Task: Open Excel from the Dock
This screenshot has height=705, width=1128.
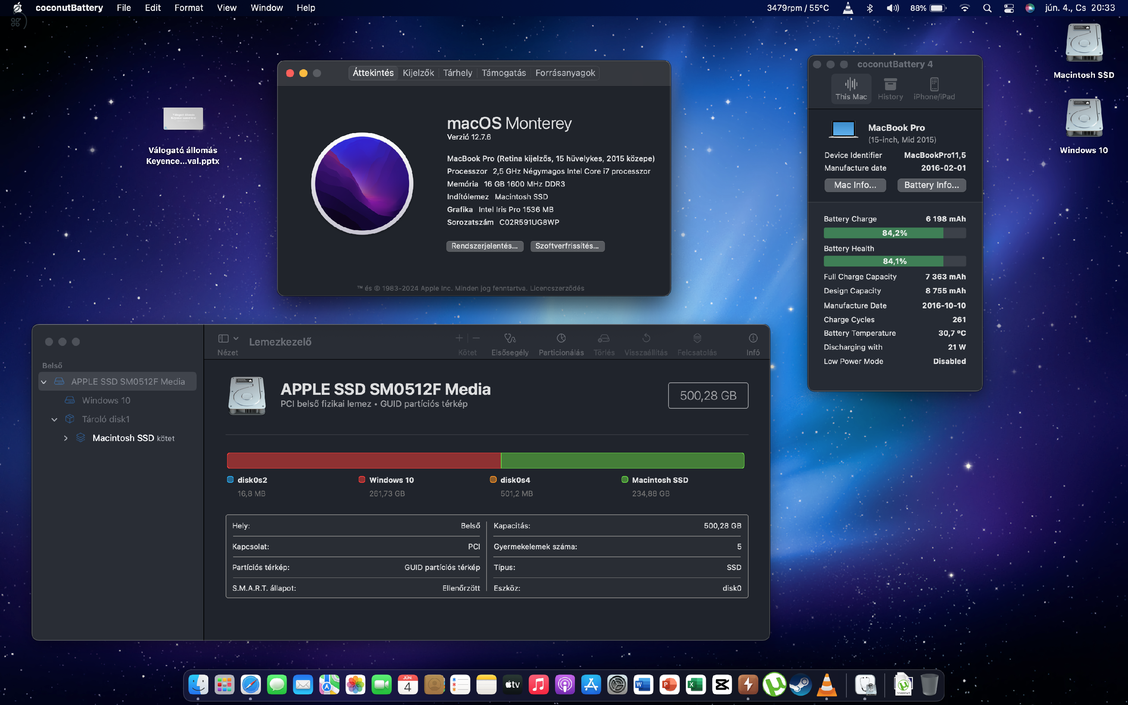Action: pyautogui.click(x=696, y=684)
